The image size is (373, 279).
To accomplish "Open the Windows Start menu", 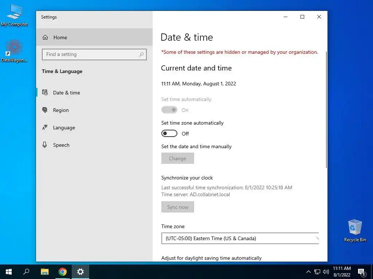I will pos(9,272).
